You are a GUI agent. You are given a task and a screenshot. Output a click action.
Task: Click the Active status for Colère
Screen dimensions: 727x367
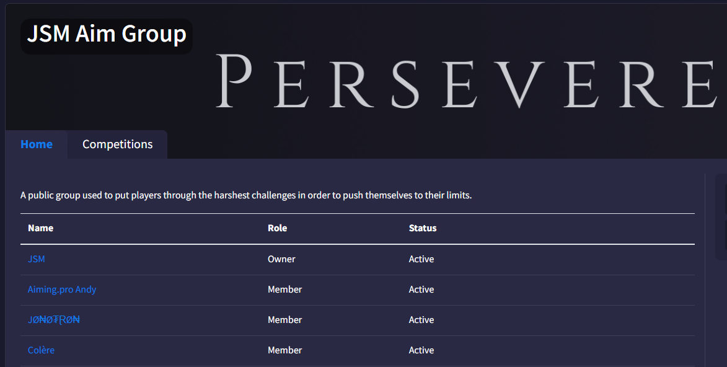421,350
